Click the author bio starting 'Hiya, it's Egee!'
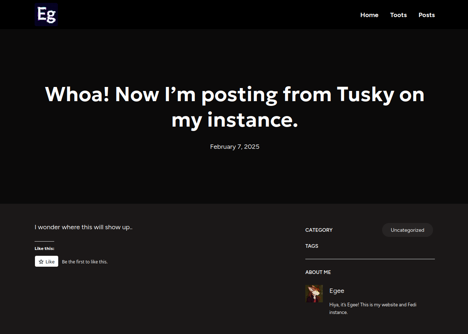Viewport: 468px width, 334px height. (x=373, y=308)
